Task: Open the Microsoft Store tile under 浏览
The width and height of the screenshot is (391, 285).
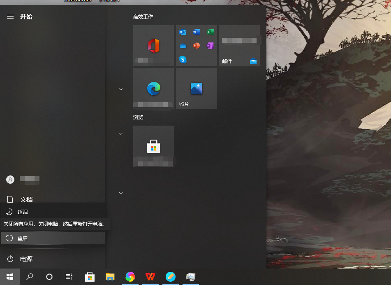Action: click(154, 146)
